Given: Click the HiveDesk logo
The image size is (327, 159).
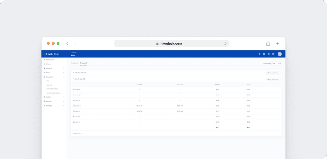Looking at the screenshot, I should click(x=52, y=54).
